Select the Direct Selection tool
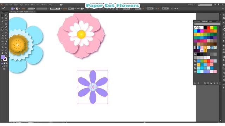Screen dimensions: 225x126 click(6, 15)
